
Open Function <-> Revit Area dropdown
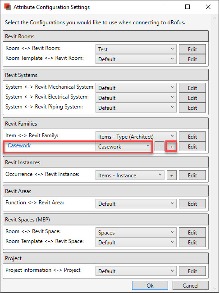pyautogui.click(x=136, y=204)
